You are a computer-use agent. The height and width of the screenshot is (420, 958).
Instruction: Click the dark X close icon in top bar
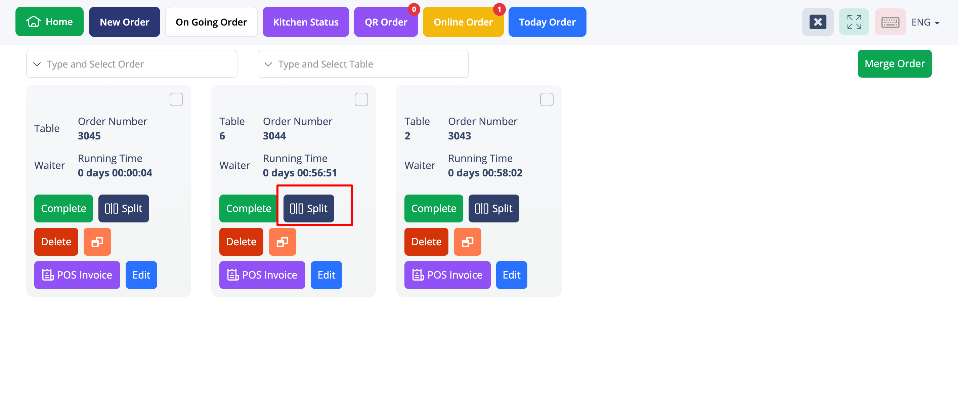tap(818, 22)
